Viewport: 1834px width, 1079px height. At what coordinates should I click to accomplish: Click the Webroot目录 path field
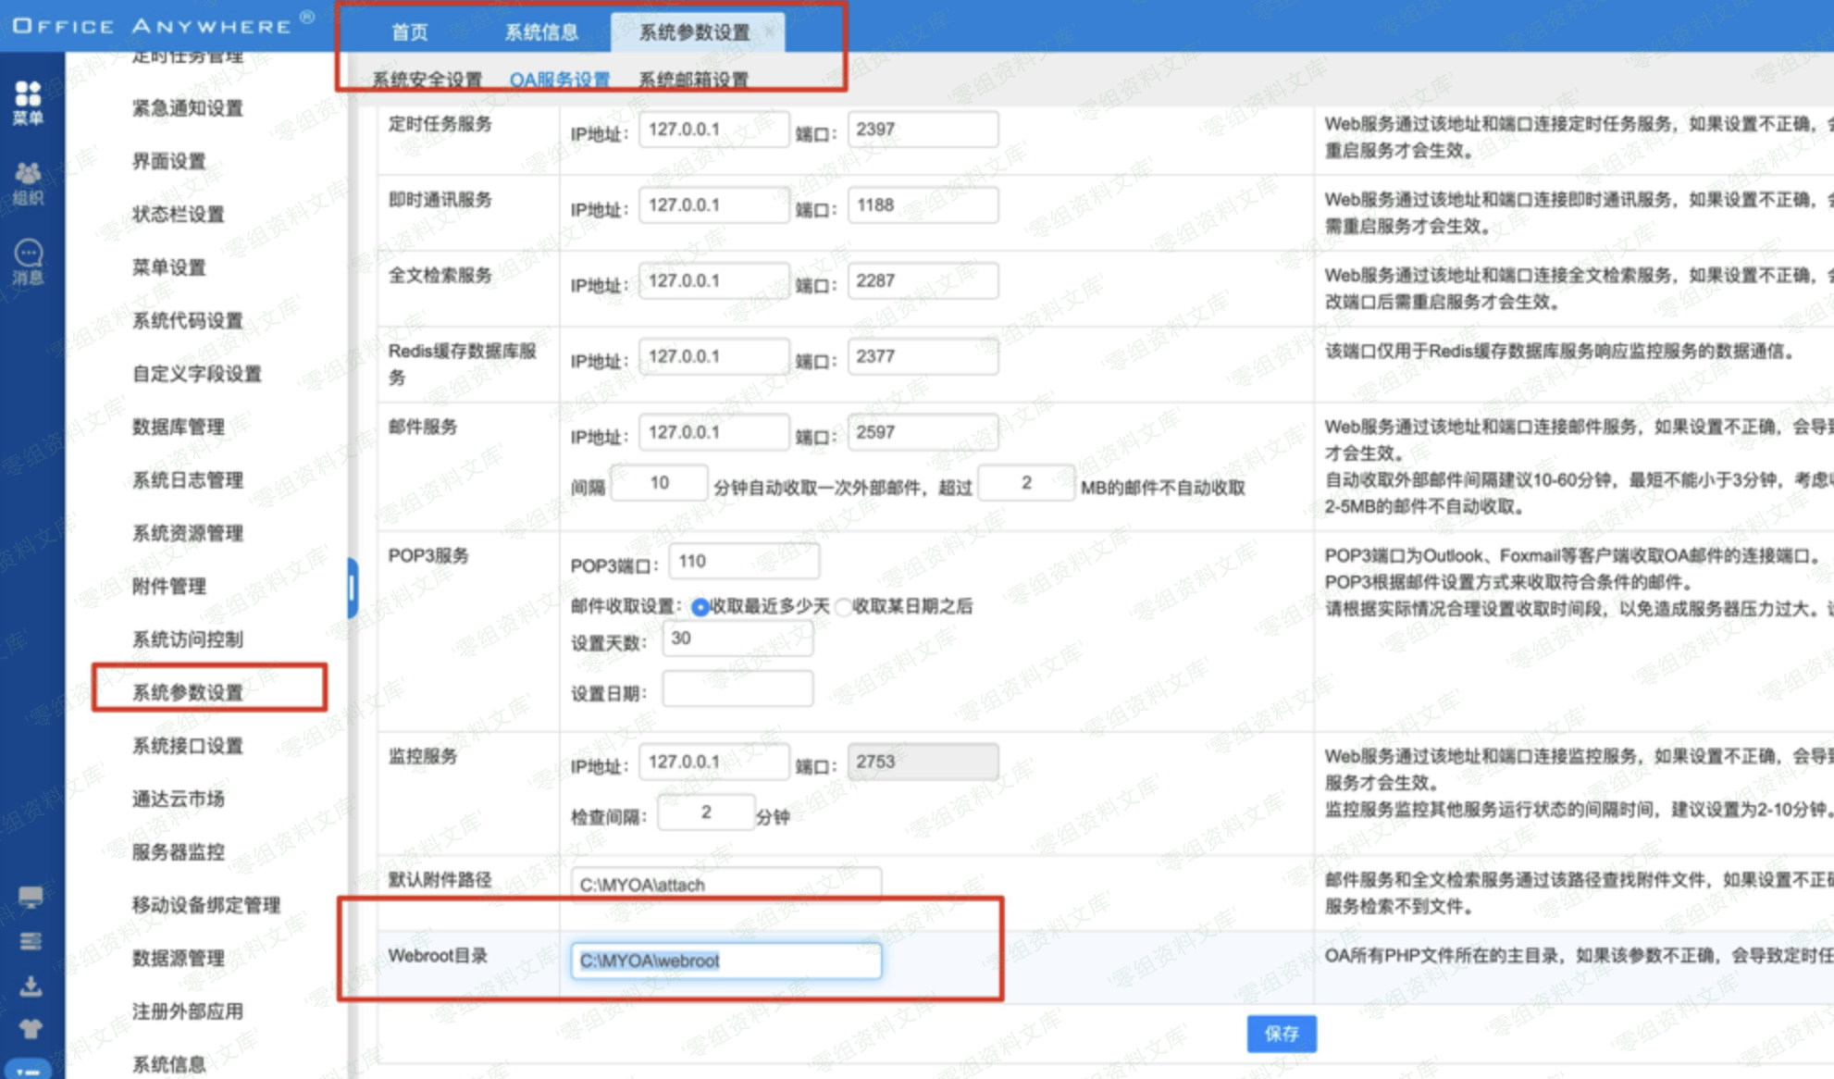coord(725,961)
